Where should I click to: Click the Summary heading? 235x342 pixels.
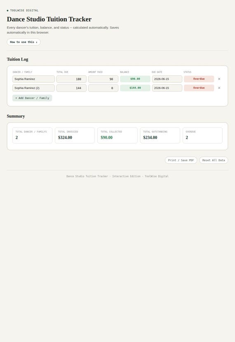pyautogui.click(x=16, y=116)
